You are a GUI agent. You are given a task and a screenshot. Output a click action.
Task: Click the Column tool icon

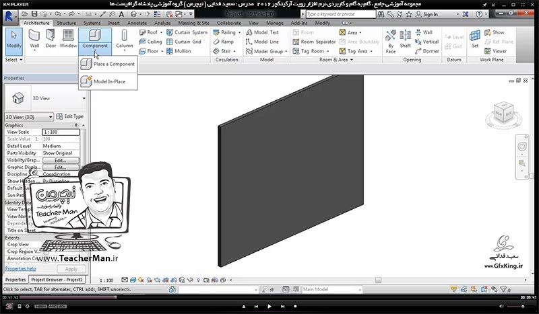pyautogui.click(x=125, y=36)
